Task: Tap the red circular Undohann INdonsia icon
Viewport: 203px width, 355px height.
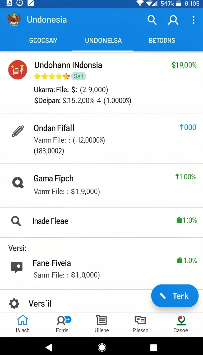Action: click(18, 70)
